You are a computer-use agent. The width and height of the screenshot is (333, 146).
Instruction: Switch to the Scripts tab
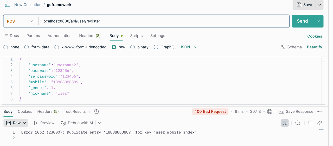tap(136, 36)
